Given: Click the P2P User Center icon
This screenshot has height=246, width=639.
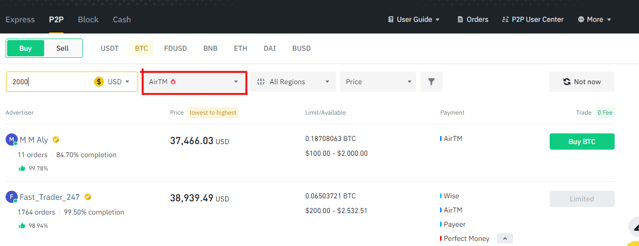Looking at the screenshot, I should pyautogui.click(x=505, y=19).
